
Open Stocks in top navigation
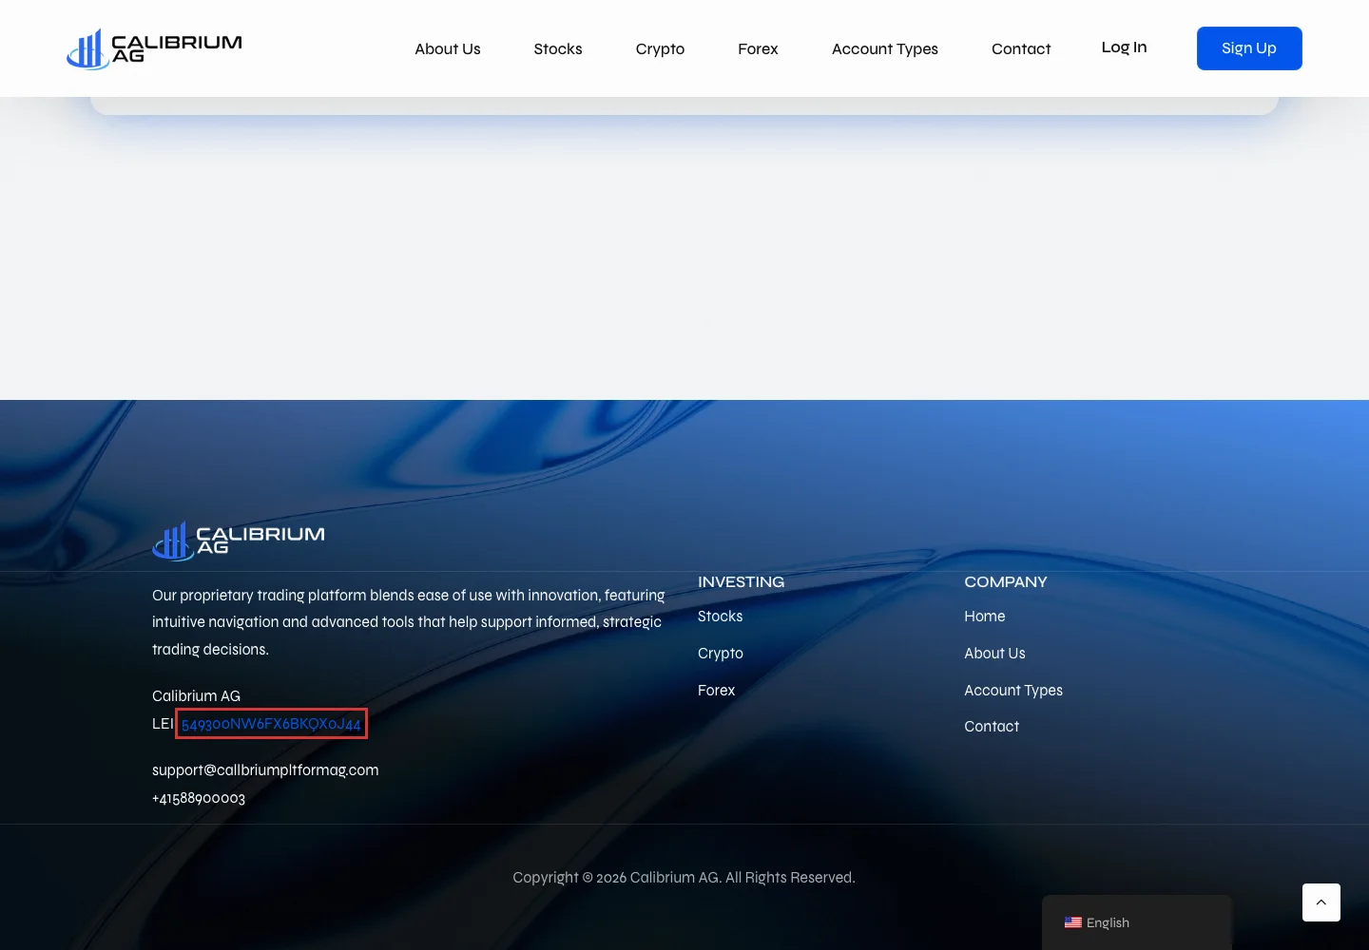pyautogui.click(x=558, y=48)
